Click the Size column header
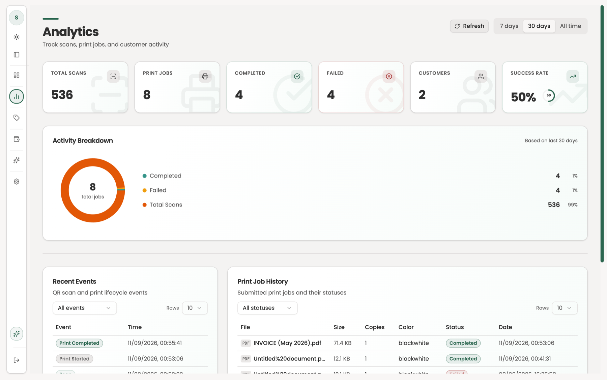The image size is (607, 380). [339, 327]
